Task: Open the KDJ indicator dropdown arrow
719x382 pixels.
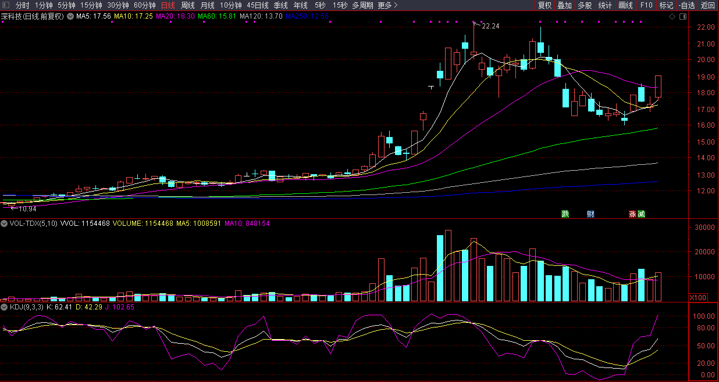Action: click(x=4, y=307)
